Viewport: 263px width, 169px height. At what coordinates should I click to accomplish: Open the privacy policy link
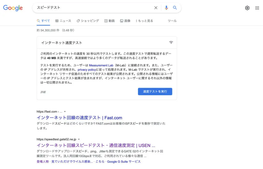point(87,70)
